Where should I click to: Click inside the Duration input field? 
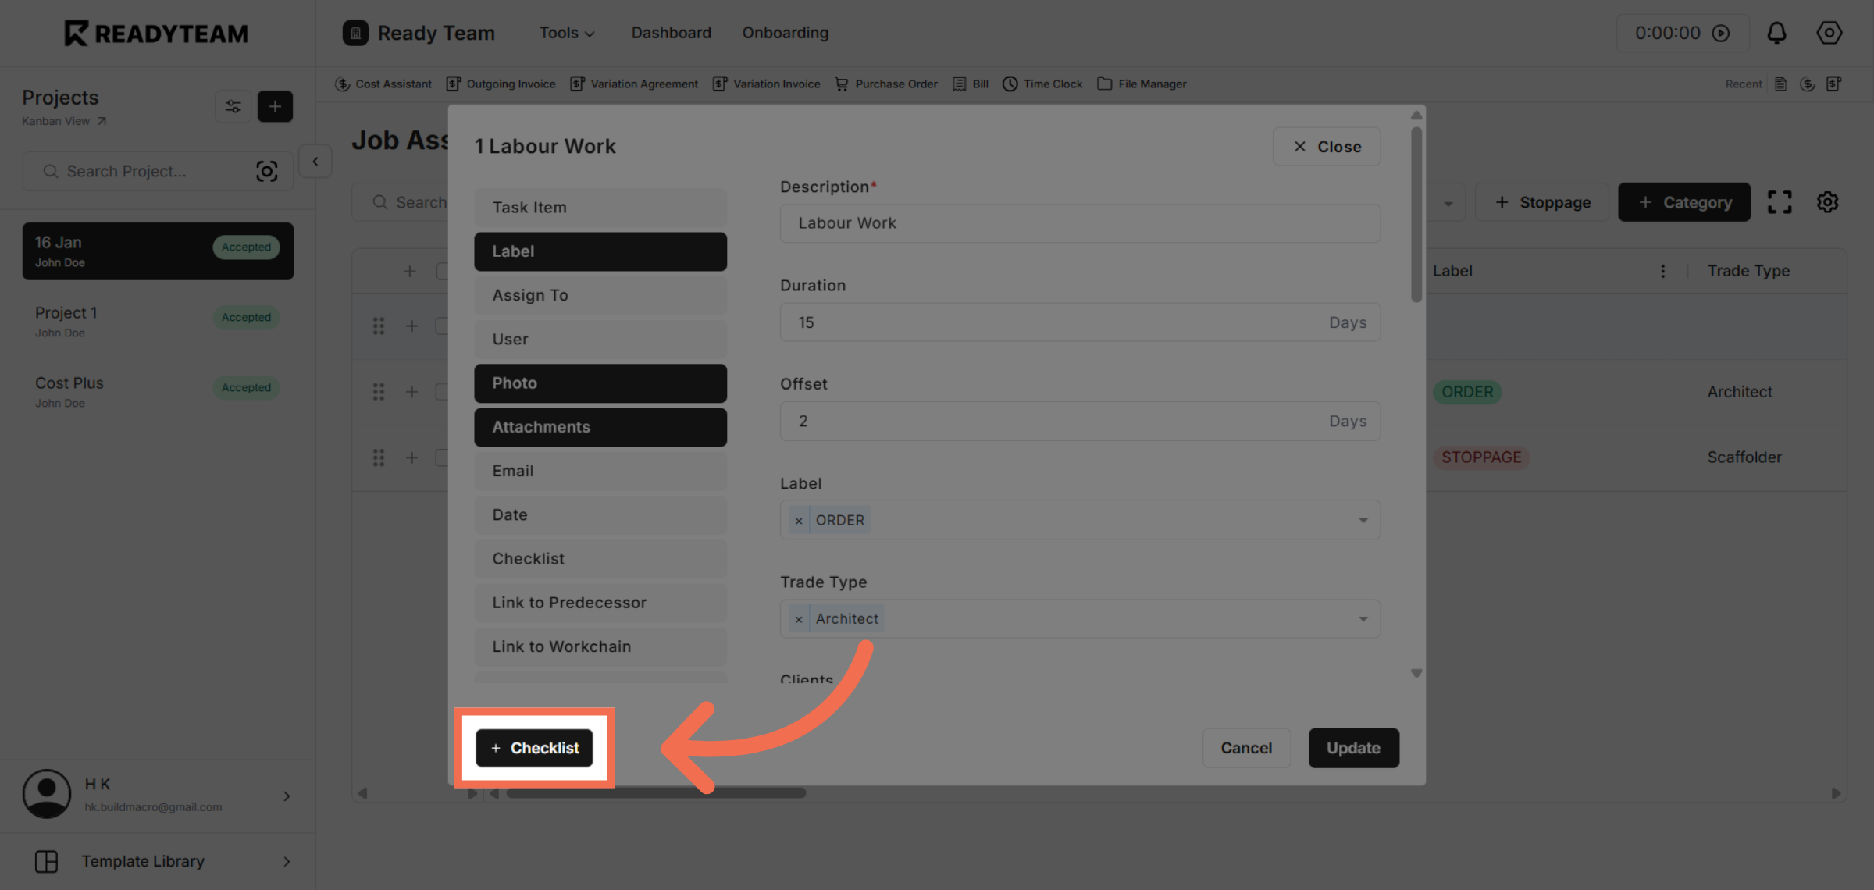tap(1079, 322)
